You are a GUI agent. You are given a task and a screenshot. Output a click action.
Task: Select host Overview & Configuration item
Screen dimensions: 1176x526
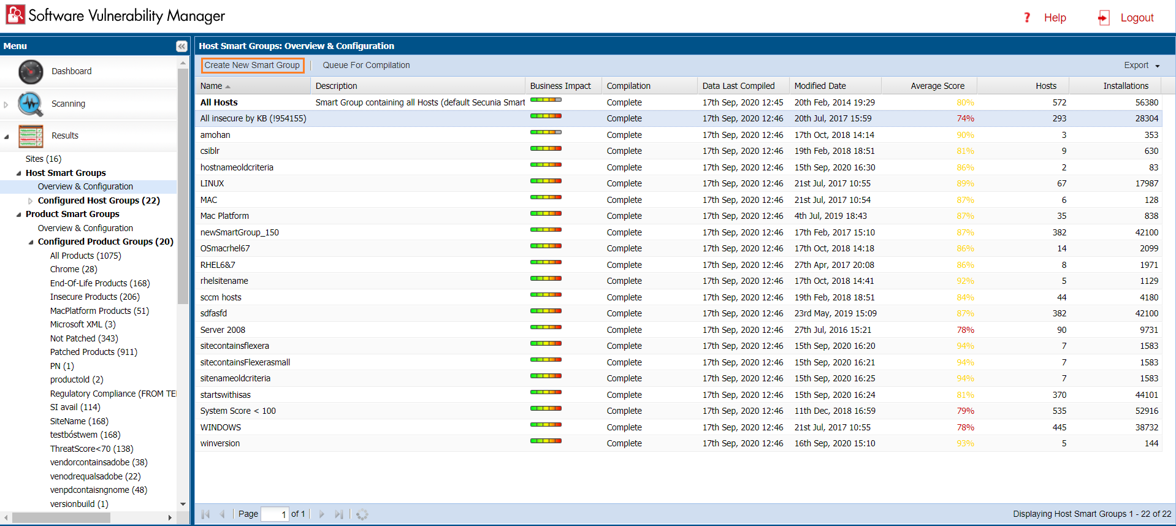click(85, 186)
